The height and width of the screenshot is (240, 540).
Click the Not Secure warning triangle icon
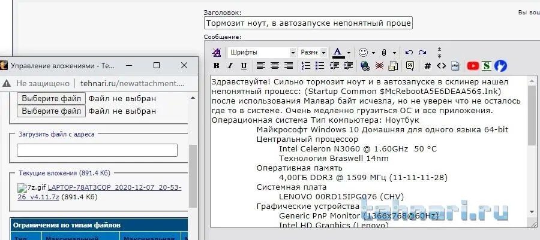[7, 83]
